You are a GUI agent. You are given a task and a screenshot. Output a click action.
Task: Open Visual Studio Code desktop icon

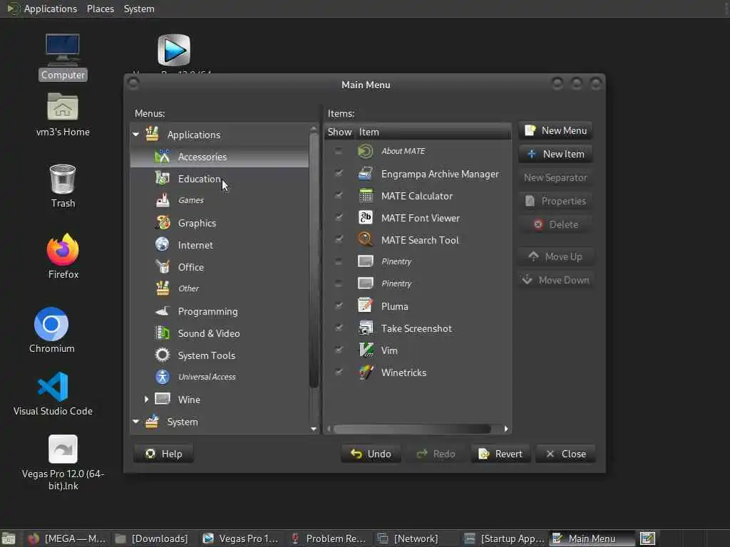53,387
